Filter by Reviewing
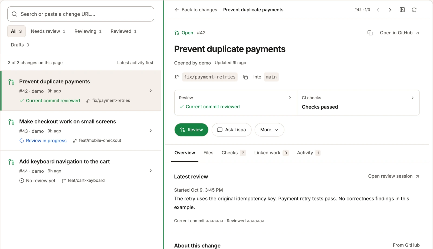 [88, 31]
